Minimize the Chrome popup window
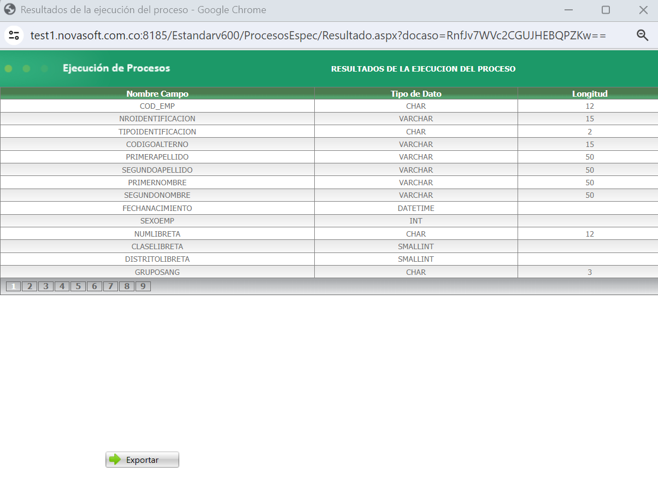 (x=569, y=10)
